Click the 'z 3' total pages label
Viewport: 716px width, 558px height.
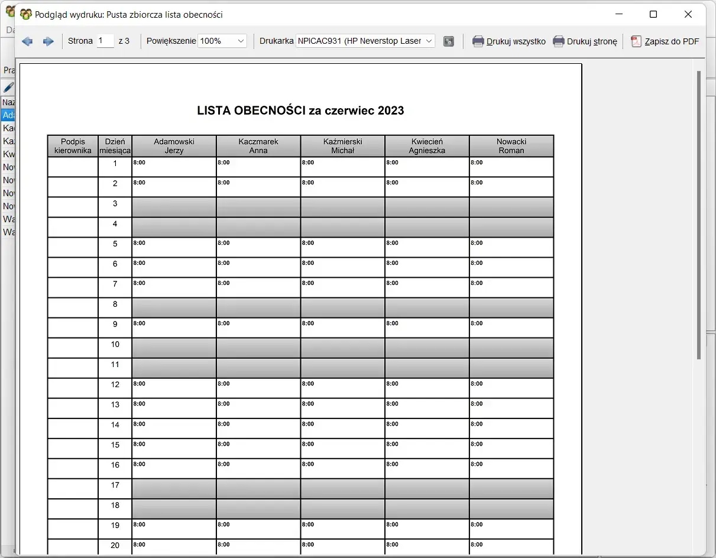(124, 41)
